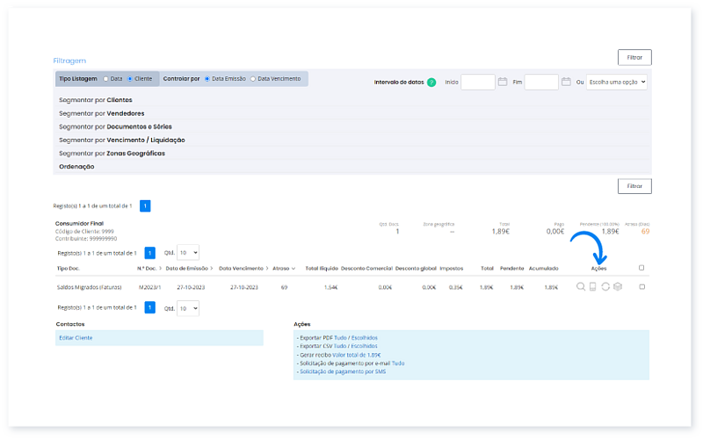Click green help icon beside Intervalo de datas
The height and width of the screenshot is (439, 703).
pyautogui.click(x=431, y=82)
